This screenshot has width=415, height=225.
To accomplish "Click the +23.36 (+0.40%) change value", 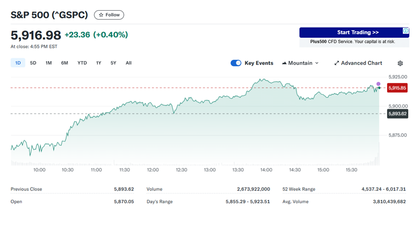I will (x=96, y=34).
